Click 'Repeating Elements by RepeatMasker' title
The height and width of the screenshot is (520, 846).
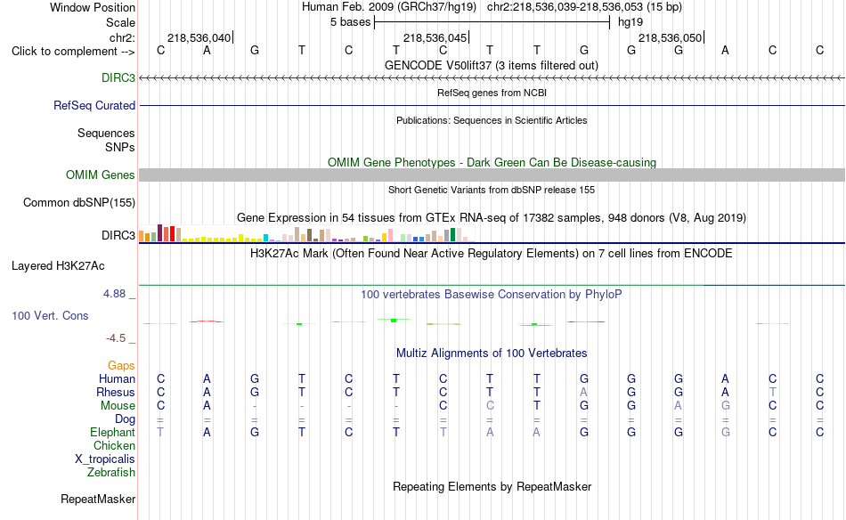[492, 486]
